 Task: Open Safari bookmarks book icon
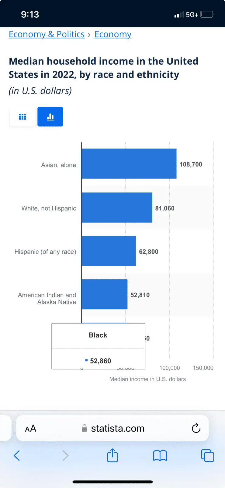(x=160, y=456)
